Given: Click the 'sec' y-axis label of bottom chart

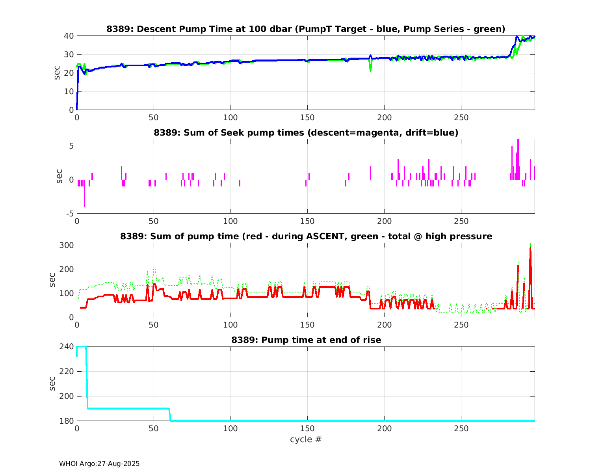Looking at the screenshot, I should [53, 384].
